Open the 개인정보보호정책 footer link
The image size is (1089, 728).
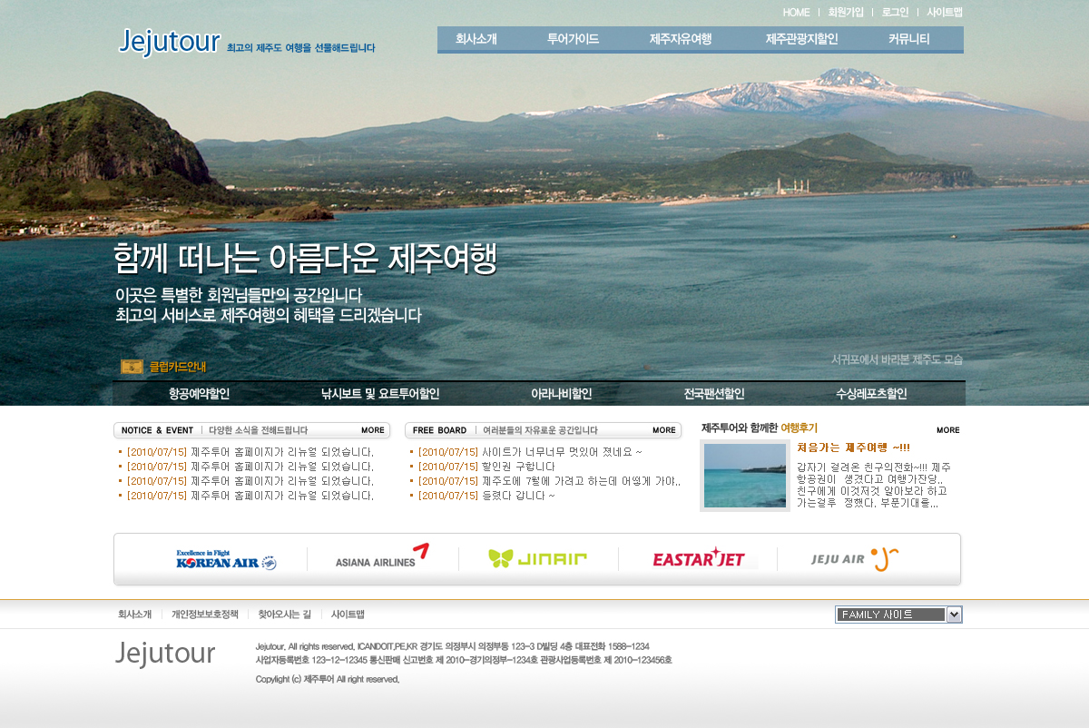point(205,615)
